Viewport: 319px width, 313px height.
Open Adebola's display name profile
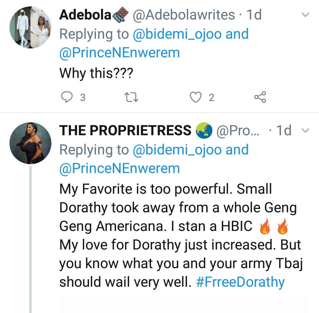pos(85,15)
